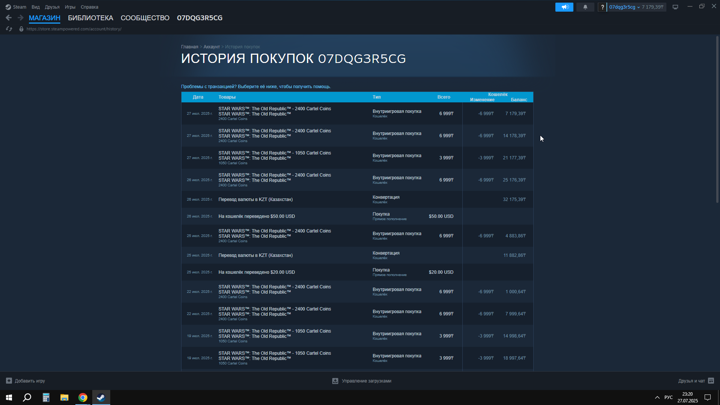Image resolution: width=720 pixels, height=405 pixels.
Task: Select transaction with balance 1 000,64₸
Action: pos(357,292)
